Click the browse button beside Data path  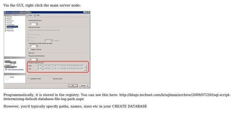tap(86, 66)
